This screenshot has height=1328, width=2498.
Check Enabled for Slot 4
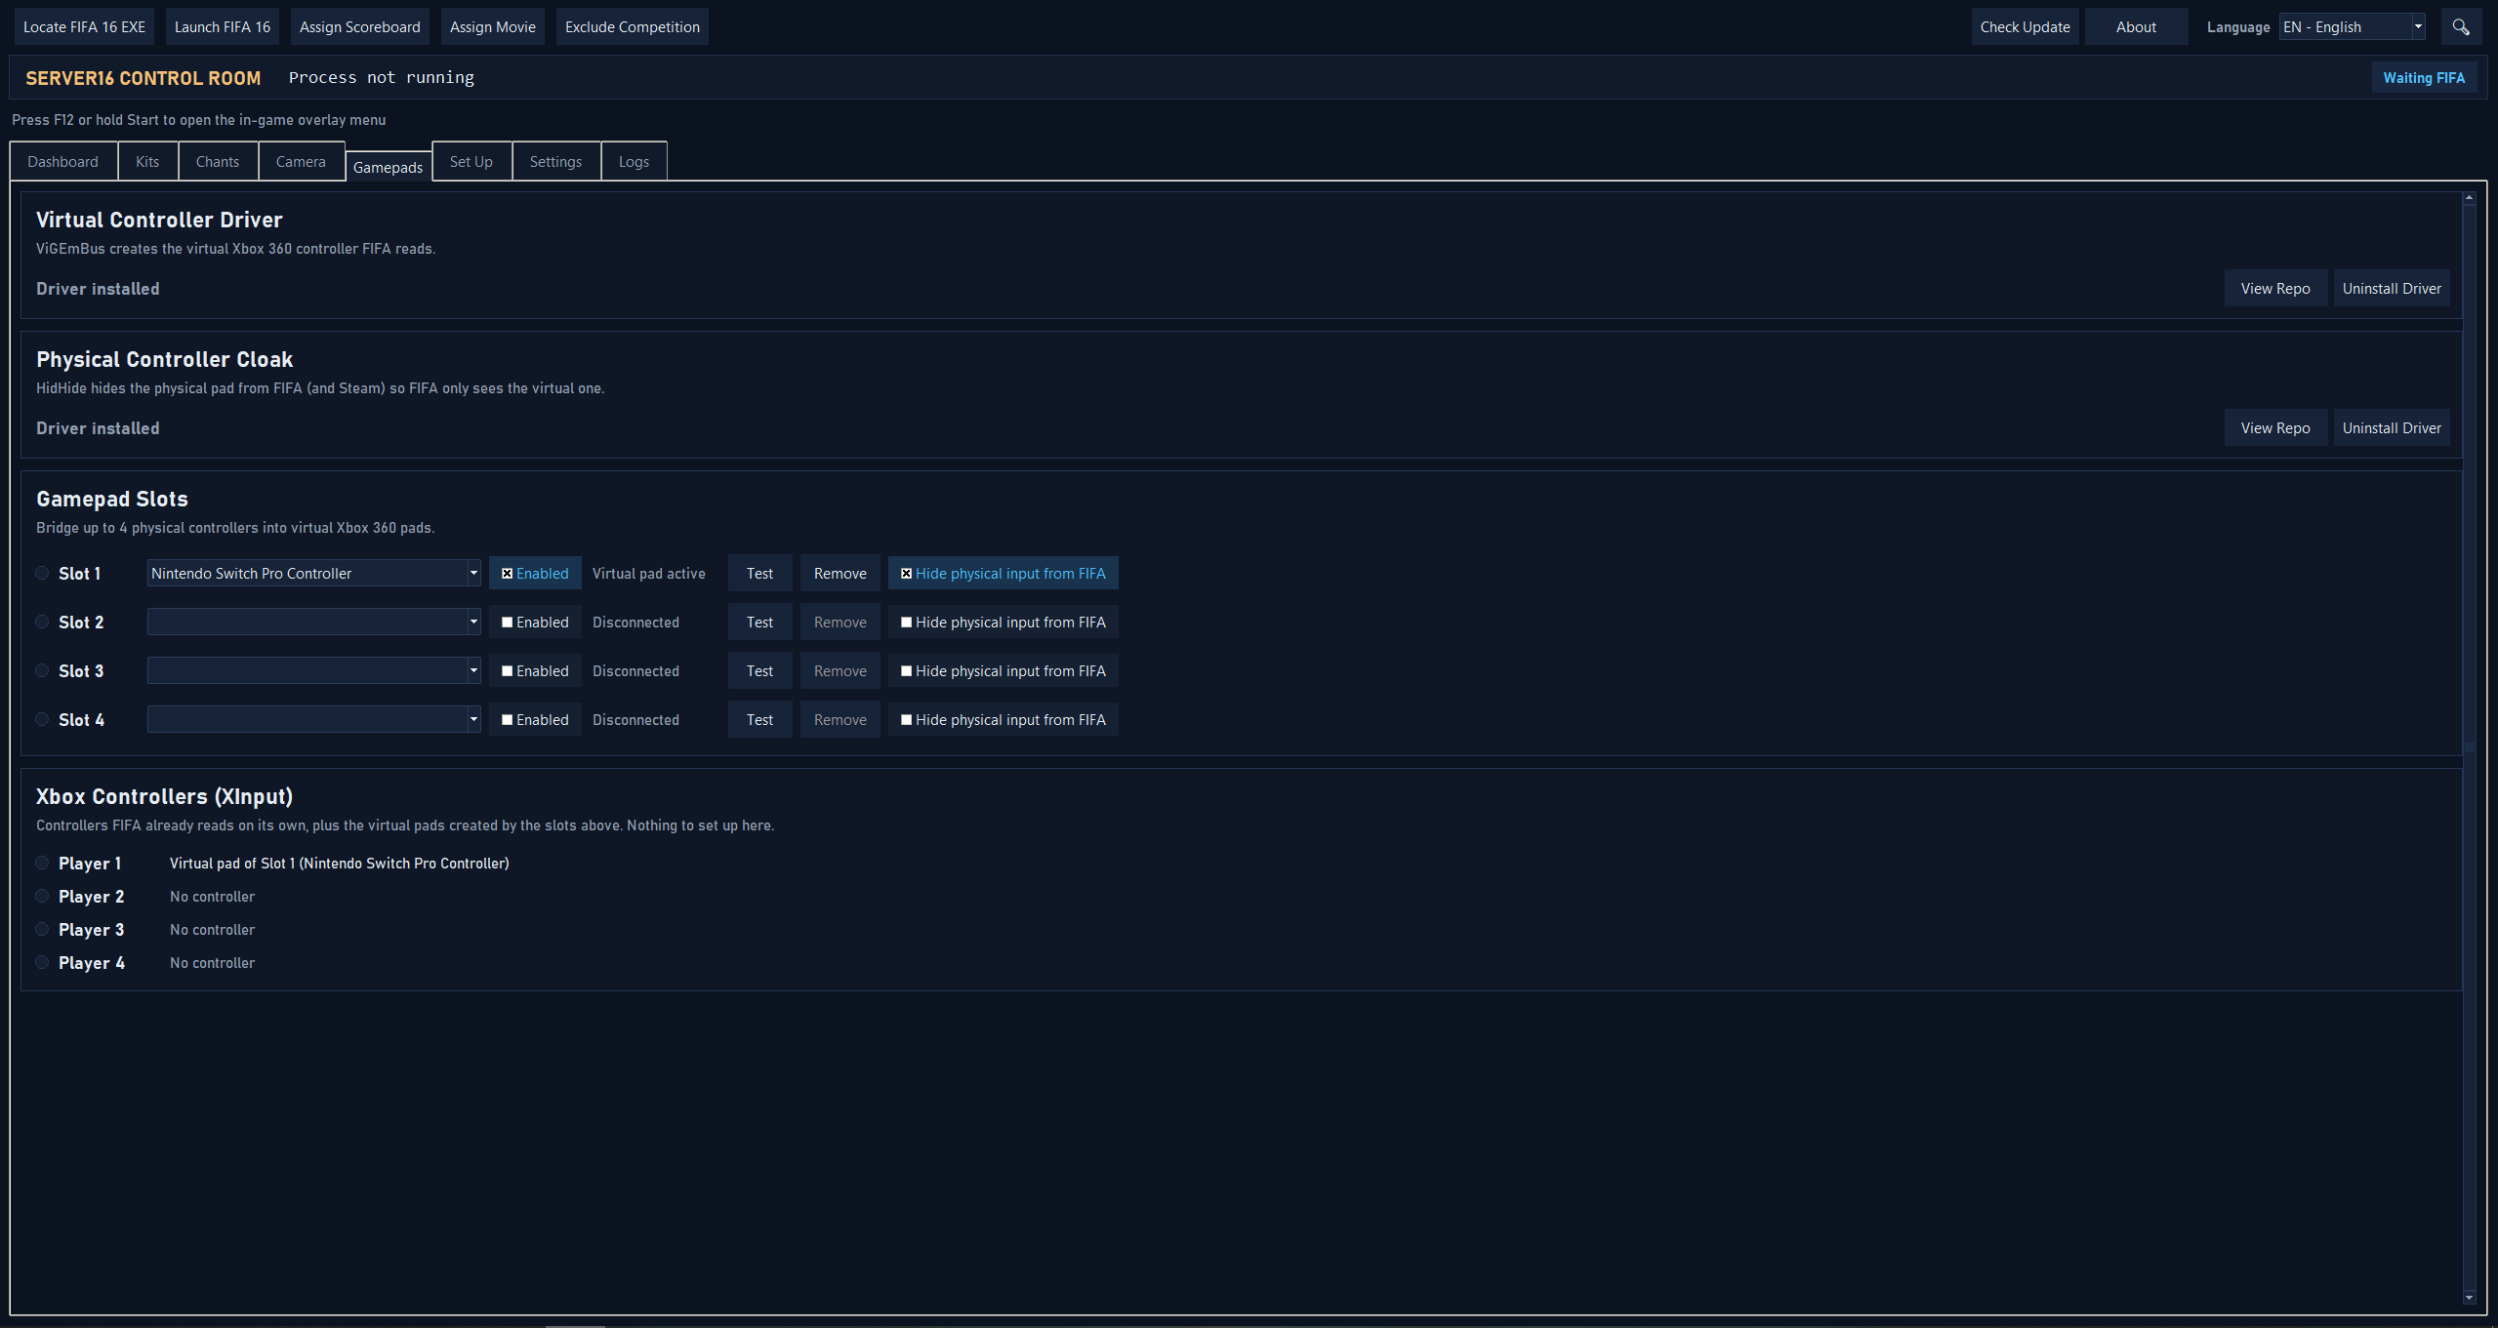535,720
